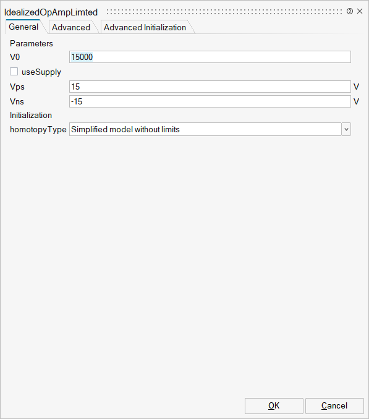Open the Advanced Initialization tab
This screenshot has width=369, height=419.
pos(145,27)
